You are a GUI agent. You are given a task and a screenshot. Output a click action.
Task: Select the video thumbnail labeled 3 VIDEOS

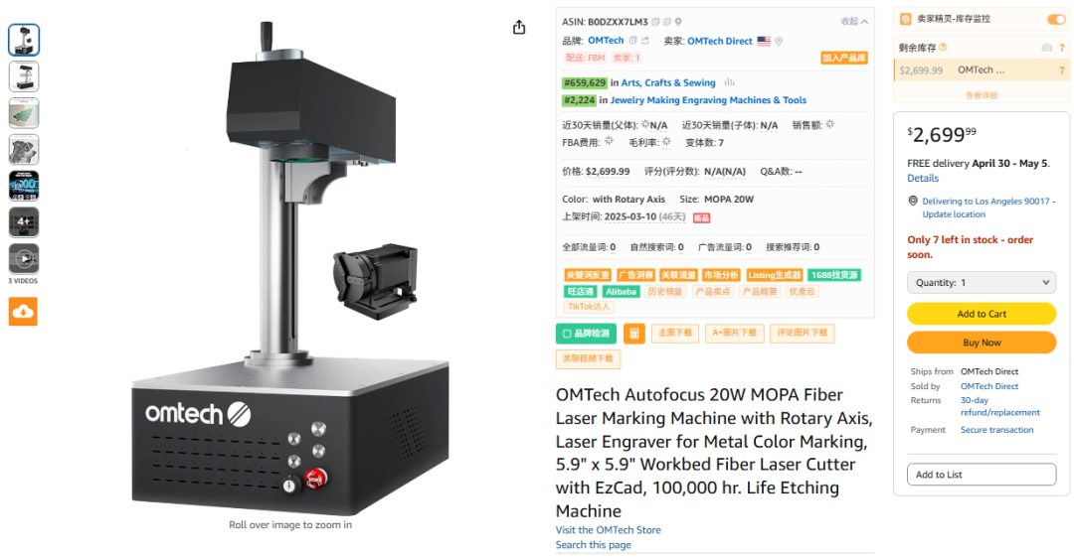(24, 259)
